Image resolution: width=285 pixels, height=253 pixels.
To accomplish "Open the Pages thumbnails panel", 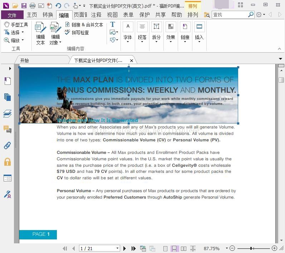I will [8, 97].
